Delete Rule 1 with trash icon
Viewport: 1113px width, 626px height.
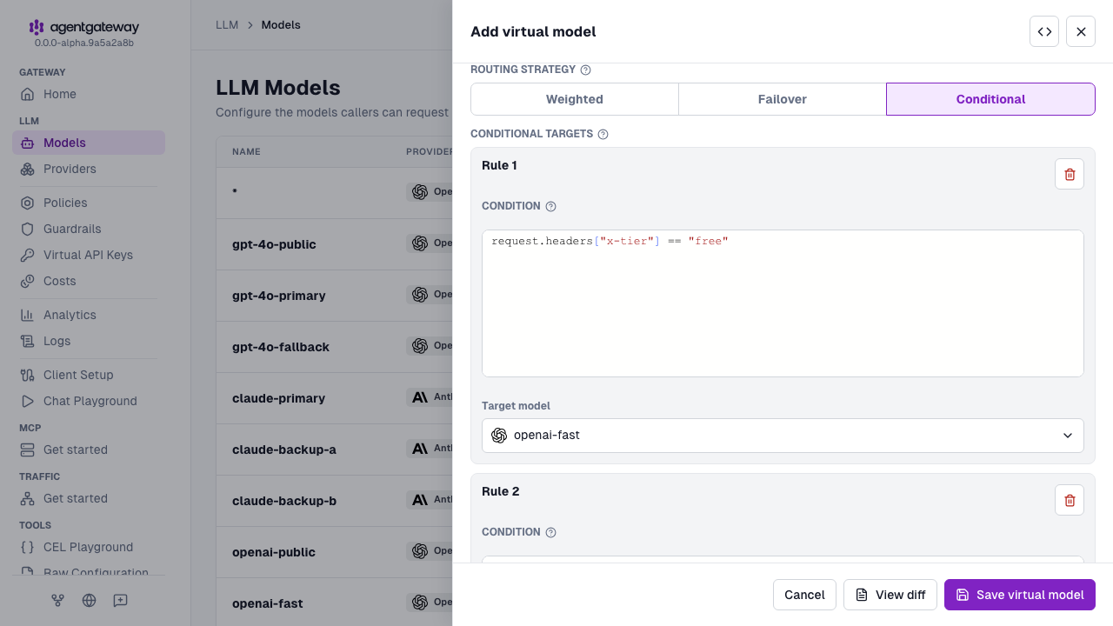pos(1070,174)
